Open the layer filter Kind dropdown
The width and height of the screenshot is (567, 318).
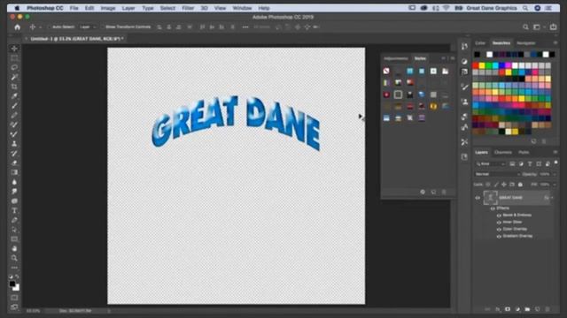coord(490,164)
